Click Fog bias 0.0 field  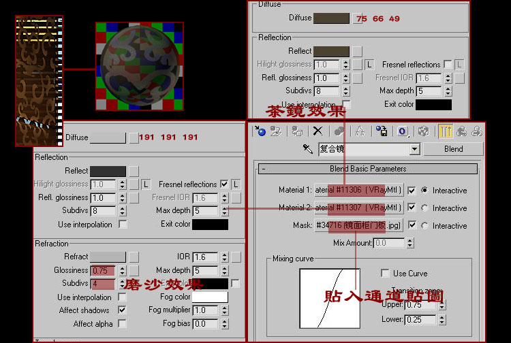[205, 324]
